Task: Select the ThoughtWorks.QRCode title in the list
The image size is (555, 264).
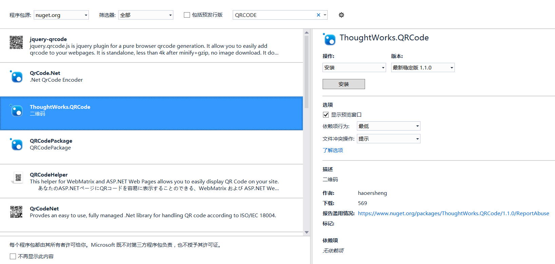Action: tap(60, 107)
